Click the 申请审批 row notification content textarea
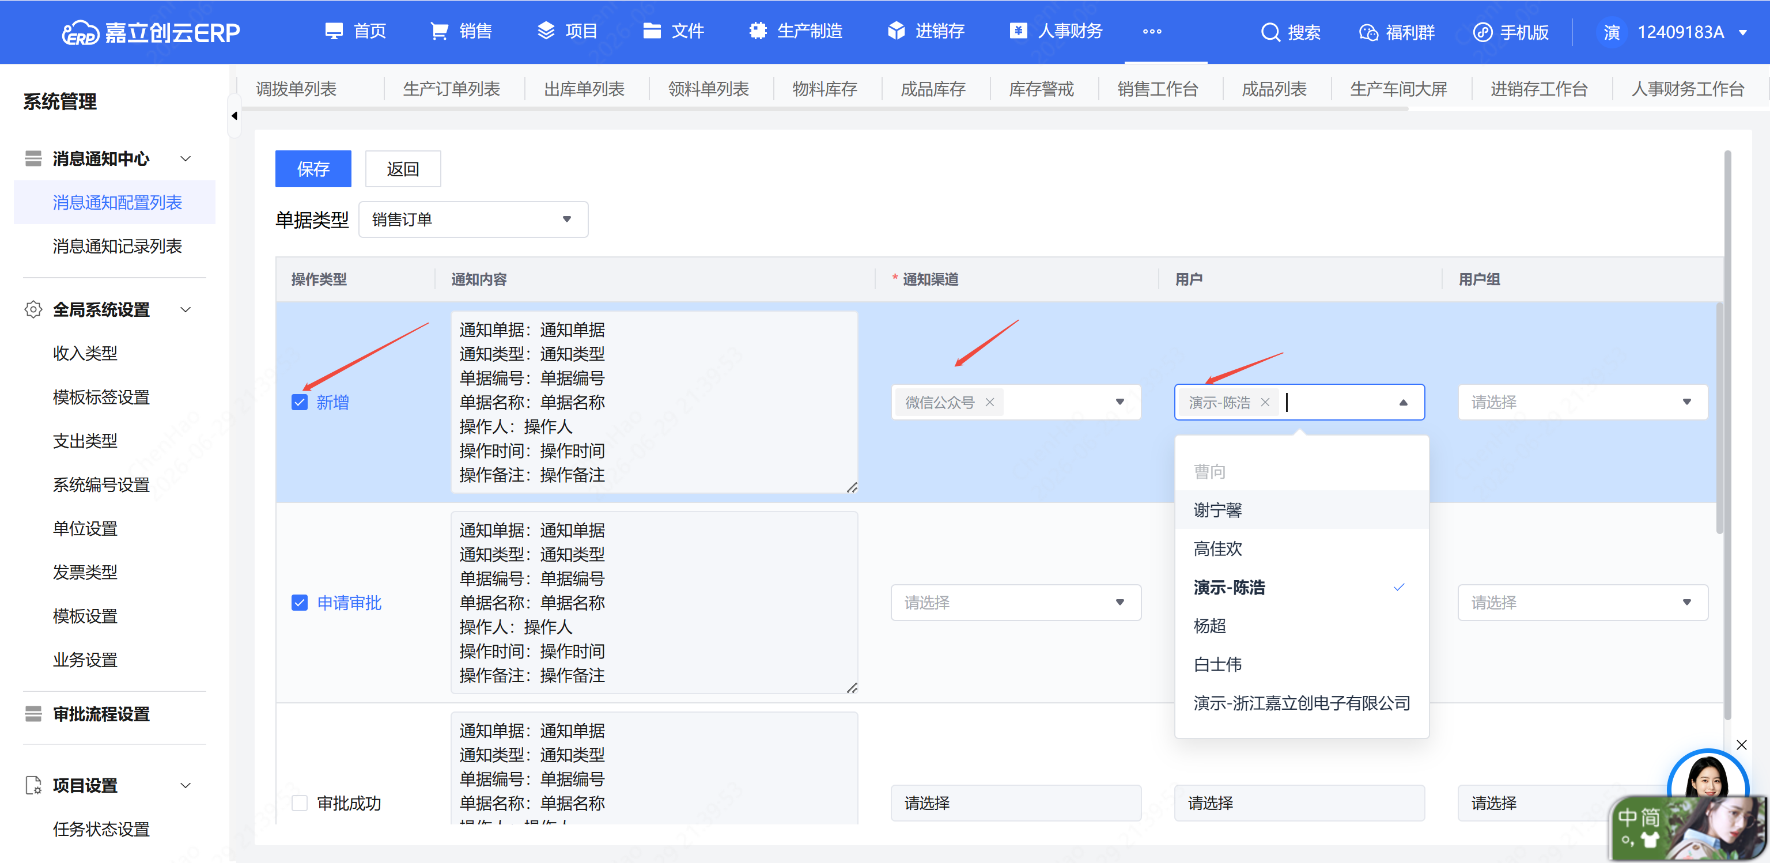 [654, 603]
